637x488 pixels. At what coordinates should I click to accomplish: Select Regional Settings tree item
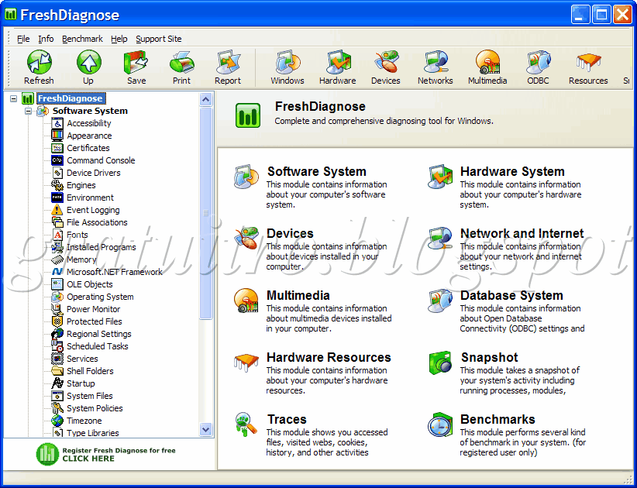(99, 334)
